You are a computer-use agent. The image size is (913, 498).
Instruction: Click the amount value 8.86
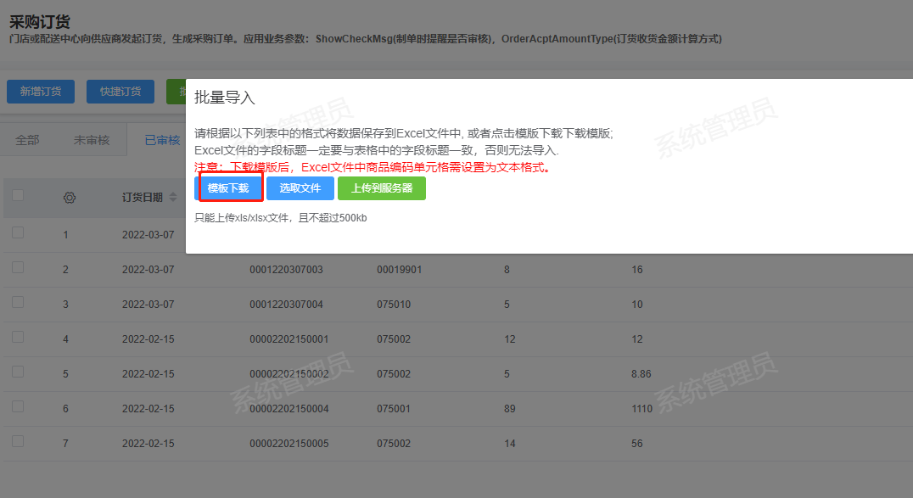(641, 374)
